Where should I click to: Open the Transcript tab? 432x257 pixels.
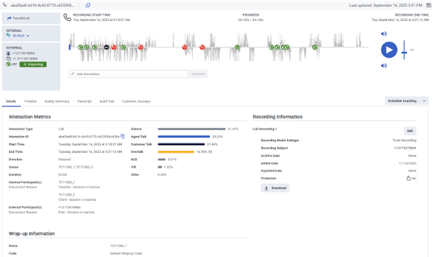(84, 101)
